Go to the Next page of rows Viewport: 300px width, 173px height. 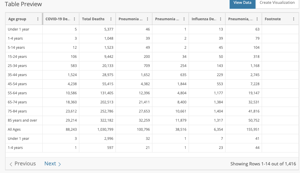52,164
